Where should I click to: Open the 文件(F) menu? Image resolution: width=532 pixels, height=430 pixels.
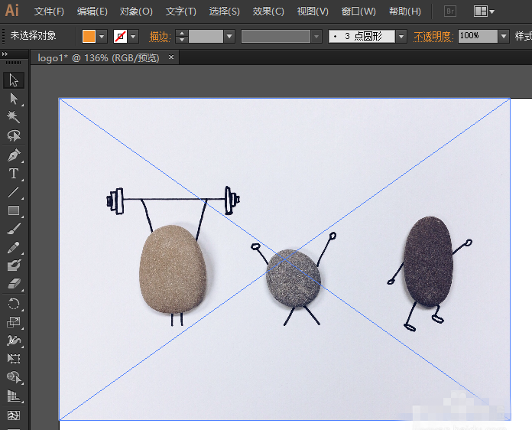pos(49,11)
